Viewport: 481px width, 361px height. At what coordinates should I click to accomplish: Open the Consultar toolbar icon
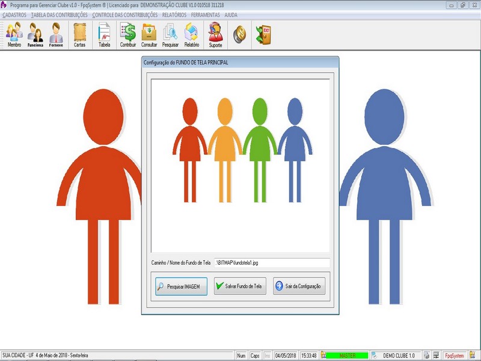coord(149,35)
